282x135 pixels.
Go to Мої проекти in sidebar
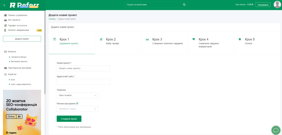[14, 20]
